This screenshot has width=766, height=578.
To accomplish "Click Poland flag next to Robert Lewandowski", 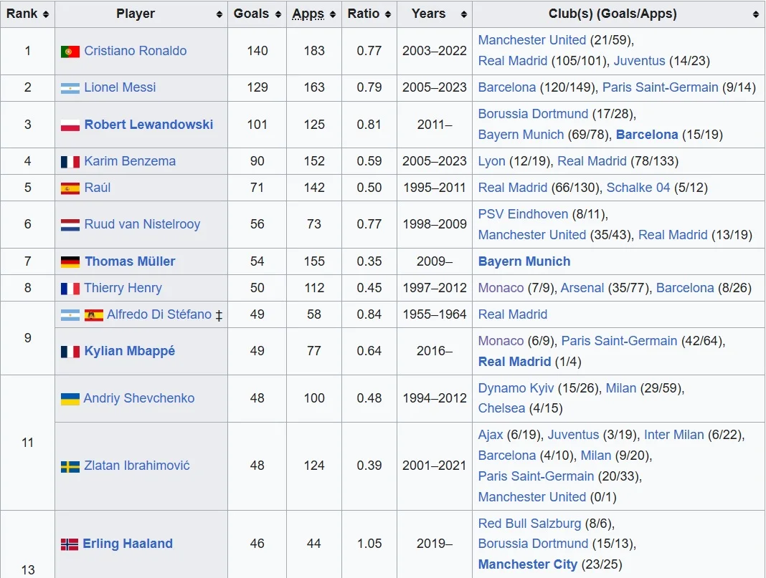I will coord(70,125).
